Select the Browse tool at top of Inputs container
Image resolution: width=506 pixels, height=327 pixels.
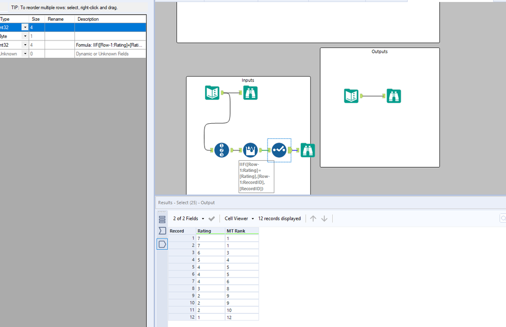[x=250, y=93]
